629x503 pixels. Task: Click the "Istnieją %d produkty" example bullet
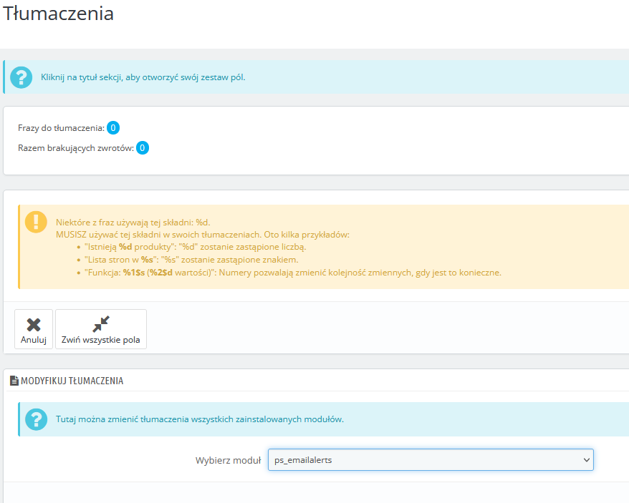(187, 247)
